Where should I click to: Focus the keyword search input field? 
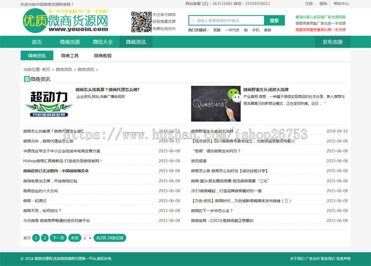(x=228, y=21)
